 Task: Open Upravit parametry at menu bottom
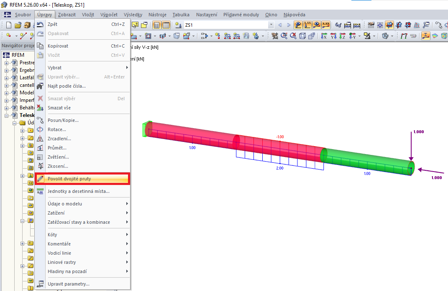[x=82, y=284]
